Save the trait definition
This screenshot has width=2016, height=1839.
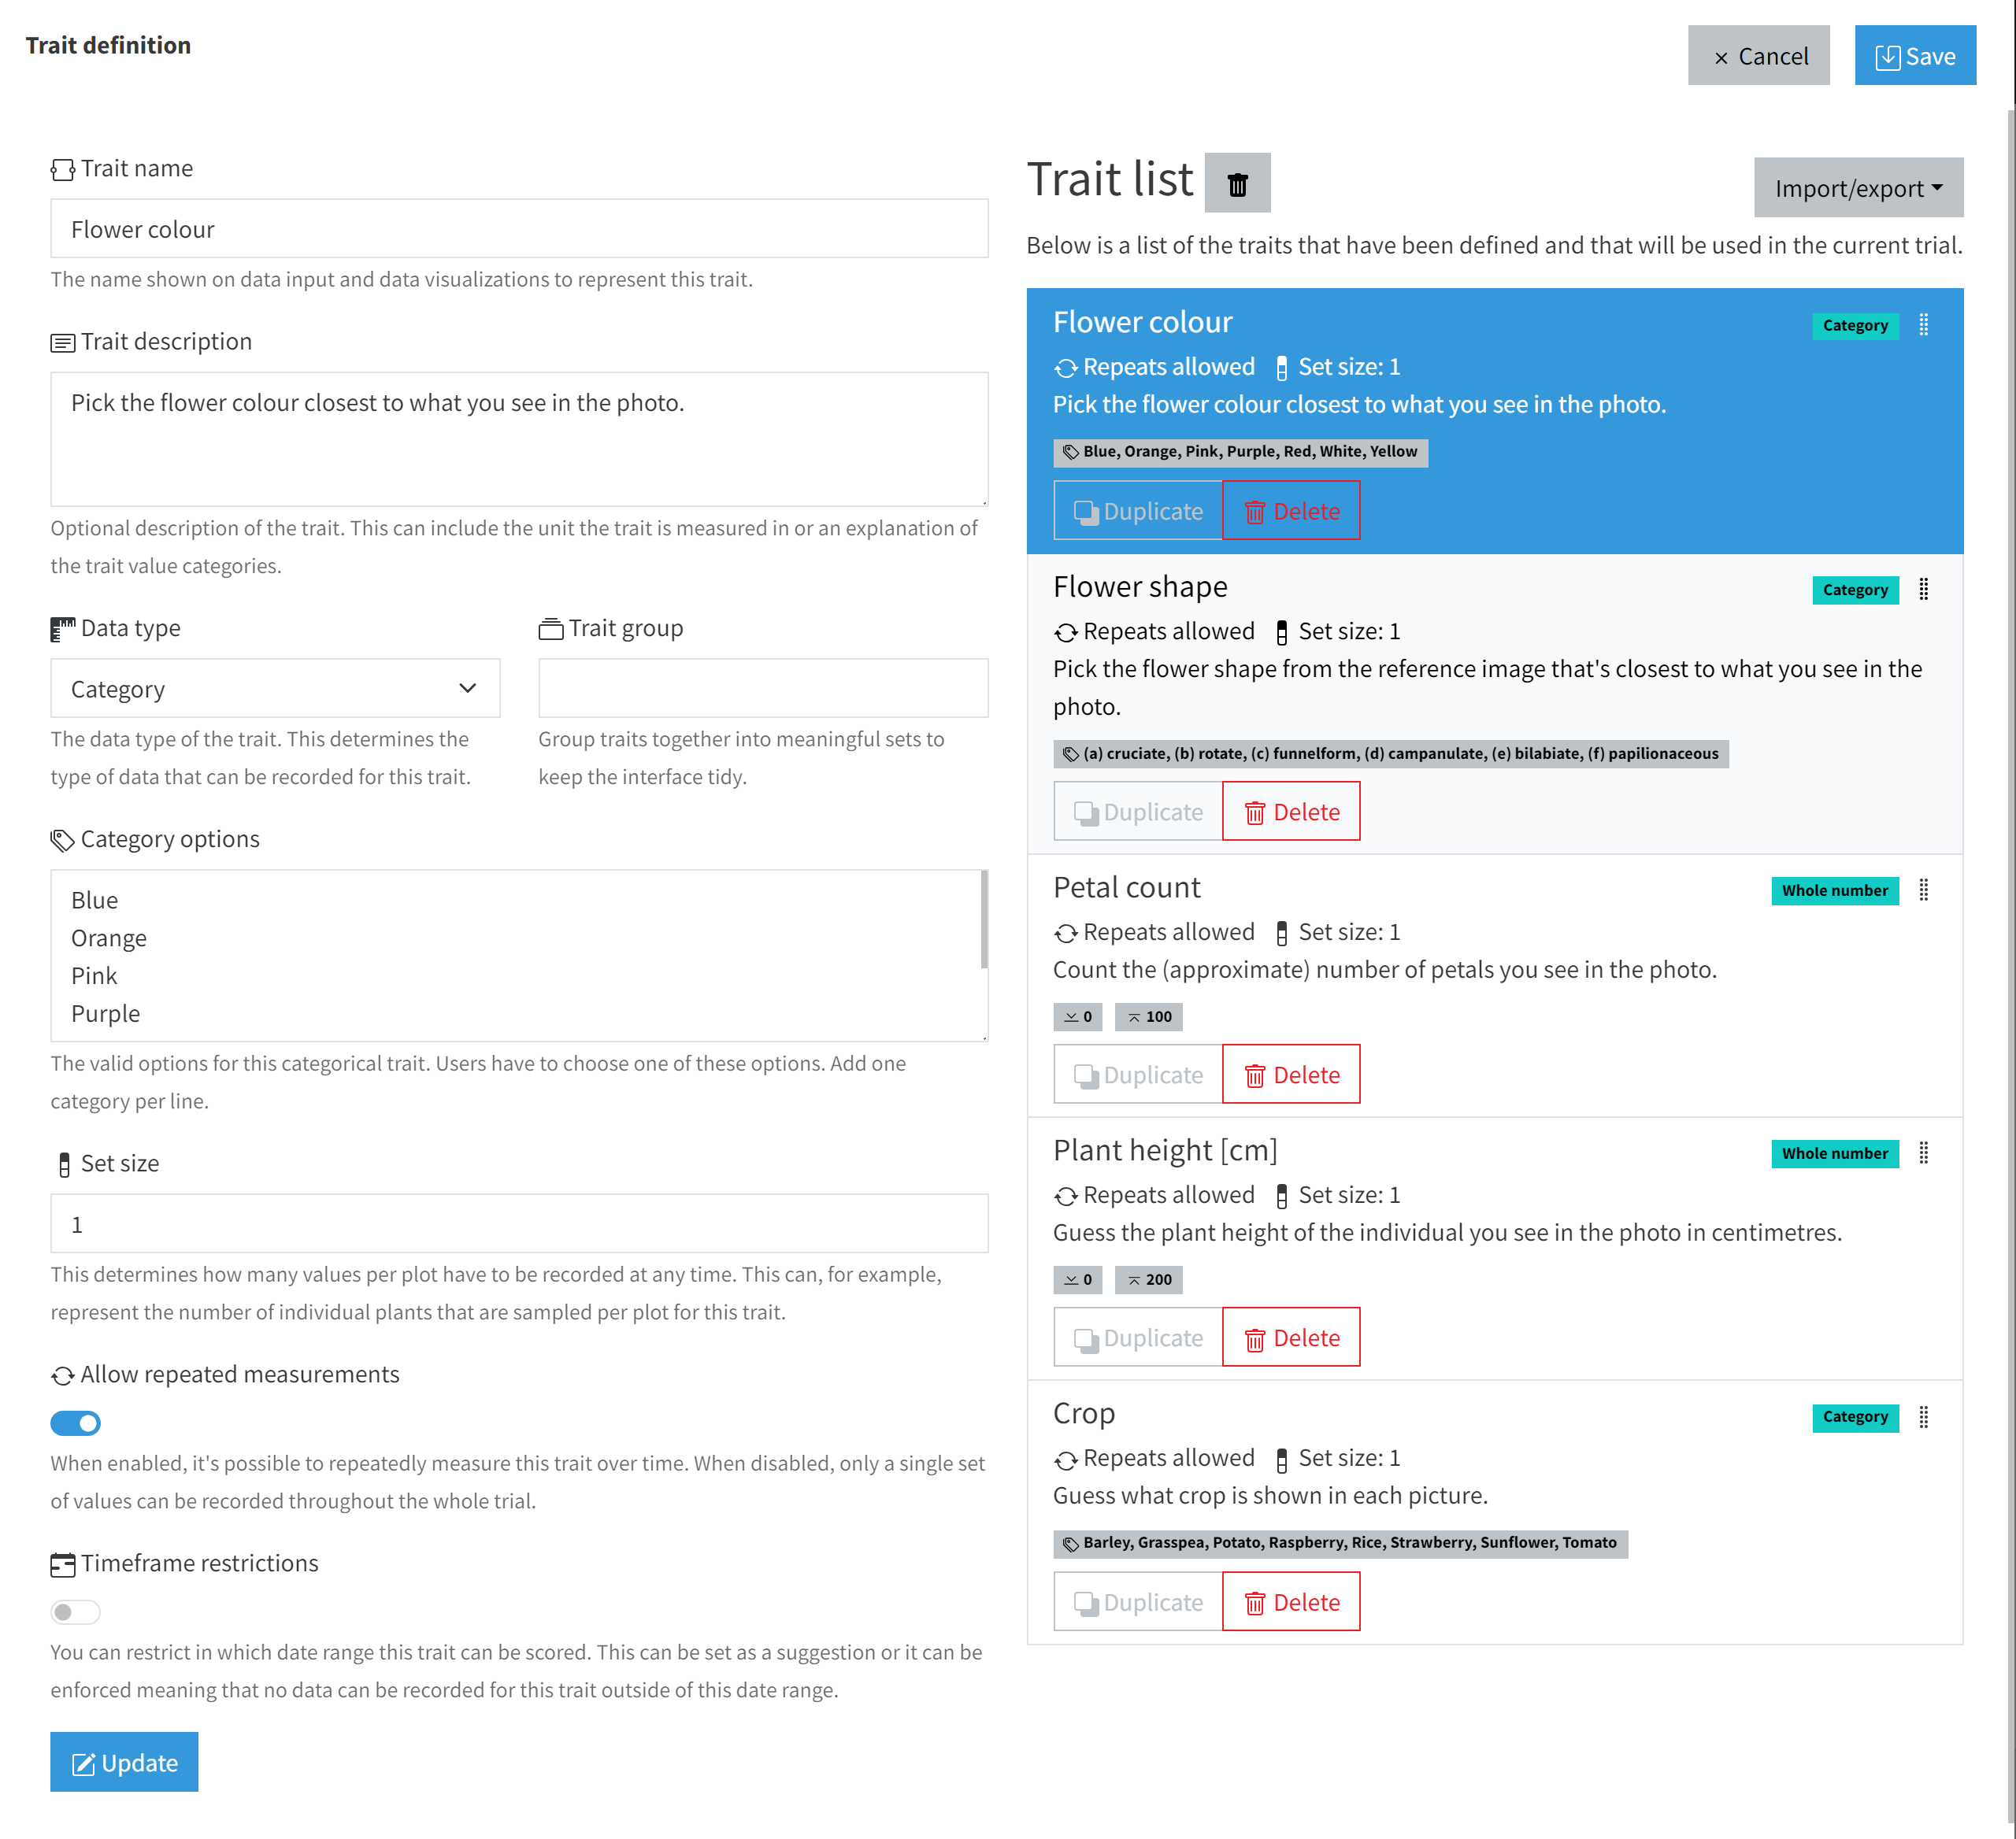(x=1914, y=56)
